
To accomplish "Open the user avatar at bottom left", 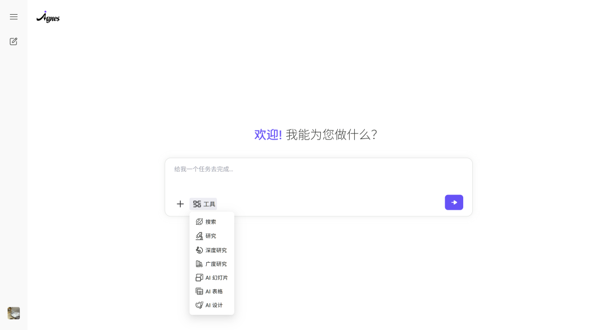I will pos(14,313).
